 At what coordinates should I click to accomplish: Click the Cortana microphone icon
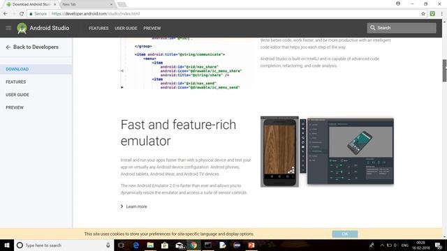point(108,245)
